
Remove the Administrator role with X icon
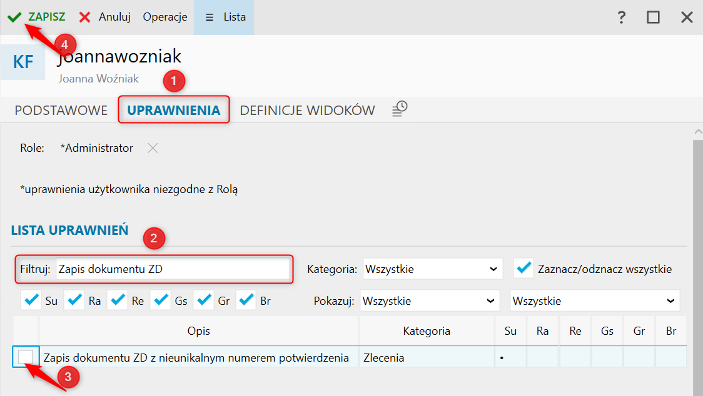tap(153, 148)
